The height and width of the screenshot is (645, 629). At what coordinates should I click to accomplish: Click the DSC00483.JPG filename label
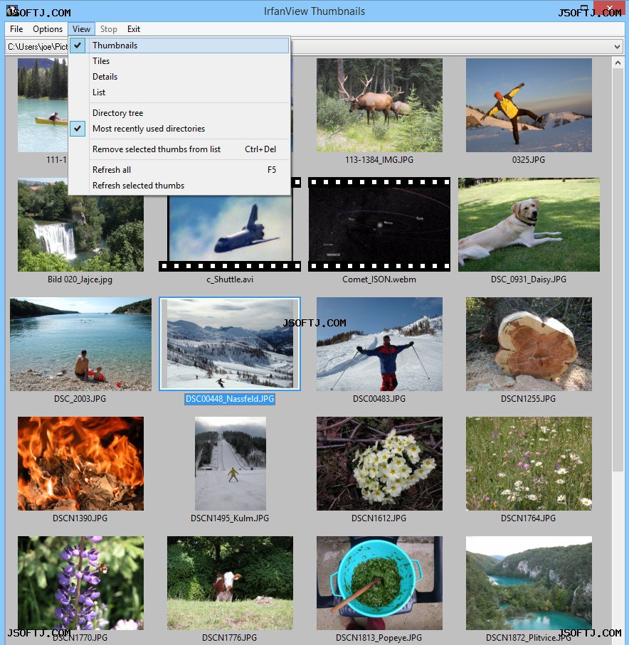click(x=379, y=399)
